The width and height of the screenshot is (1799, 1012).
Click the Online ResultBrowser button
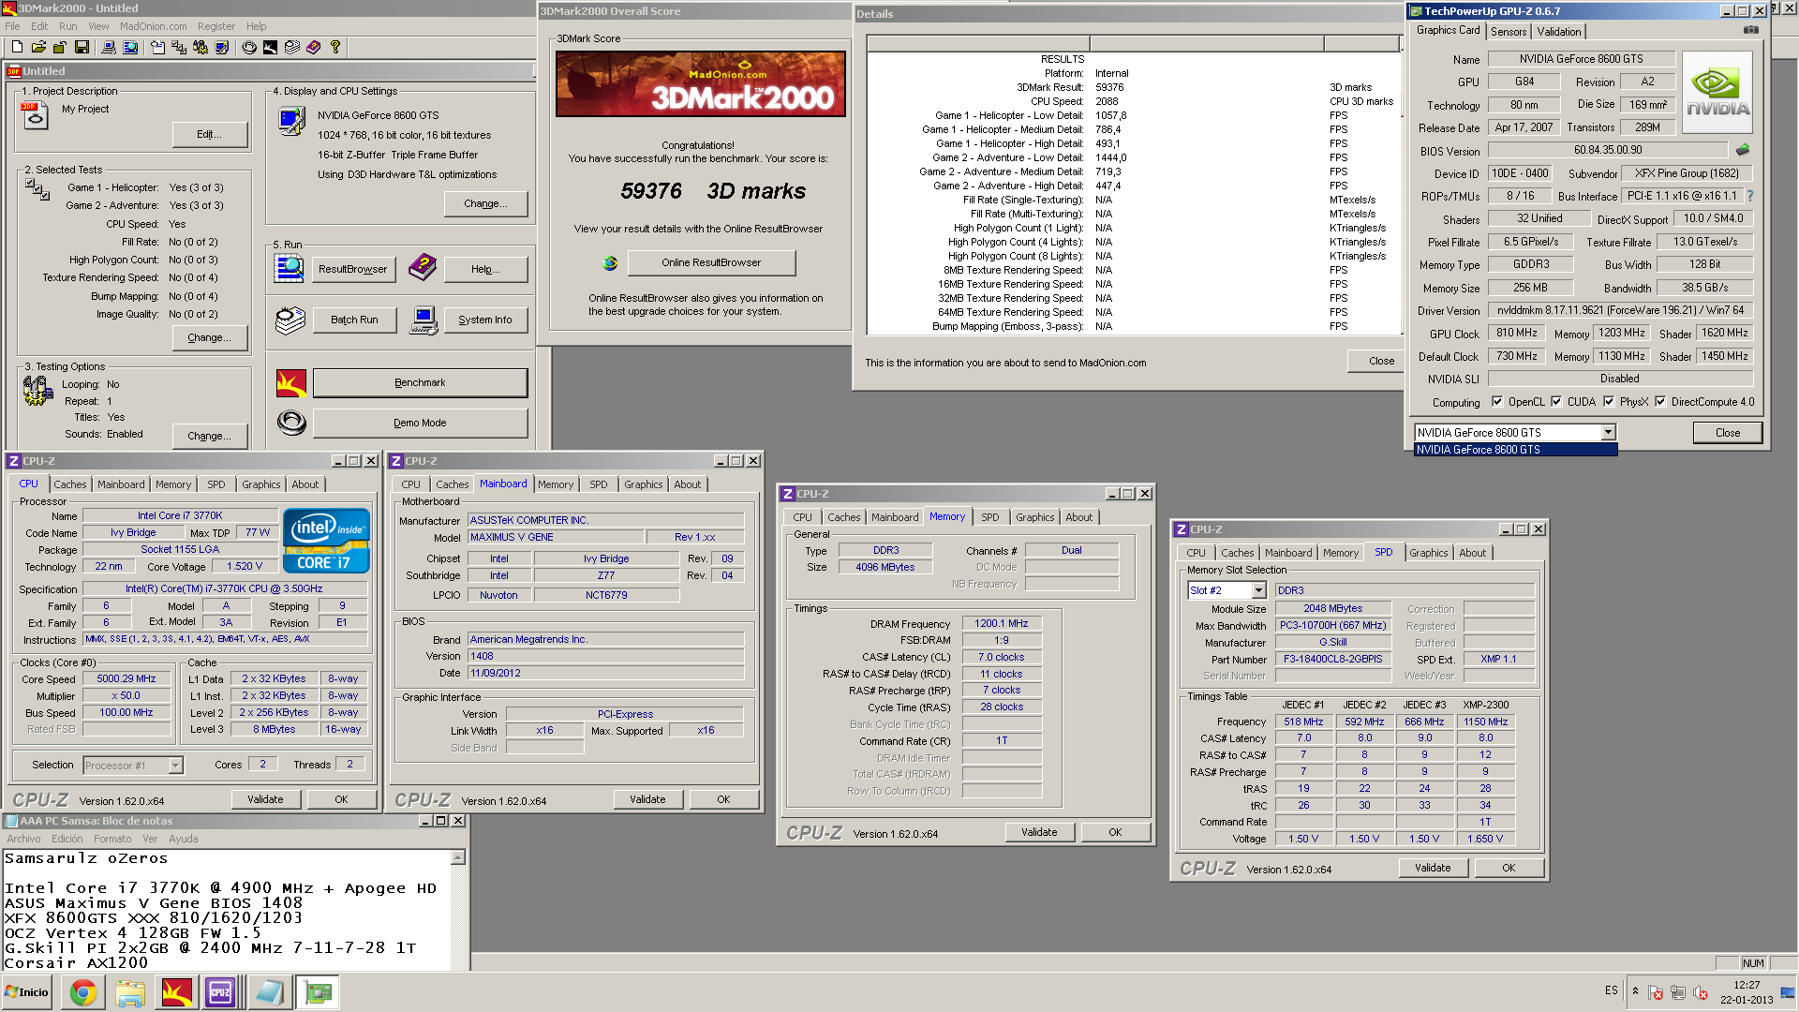pos(711,262)
